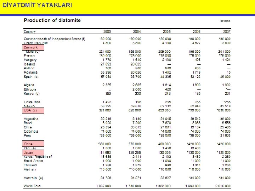The height and width of the screenshot is (191, 255).
Task: Click the Ethiopia row label
Action: pos(30,89)
